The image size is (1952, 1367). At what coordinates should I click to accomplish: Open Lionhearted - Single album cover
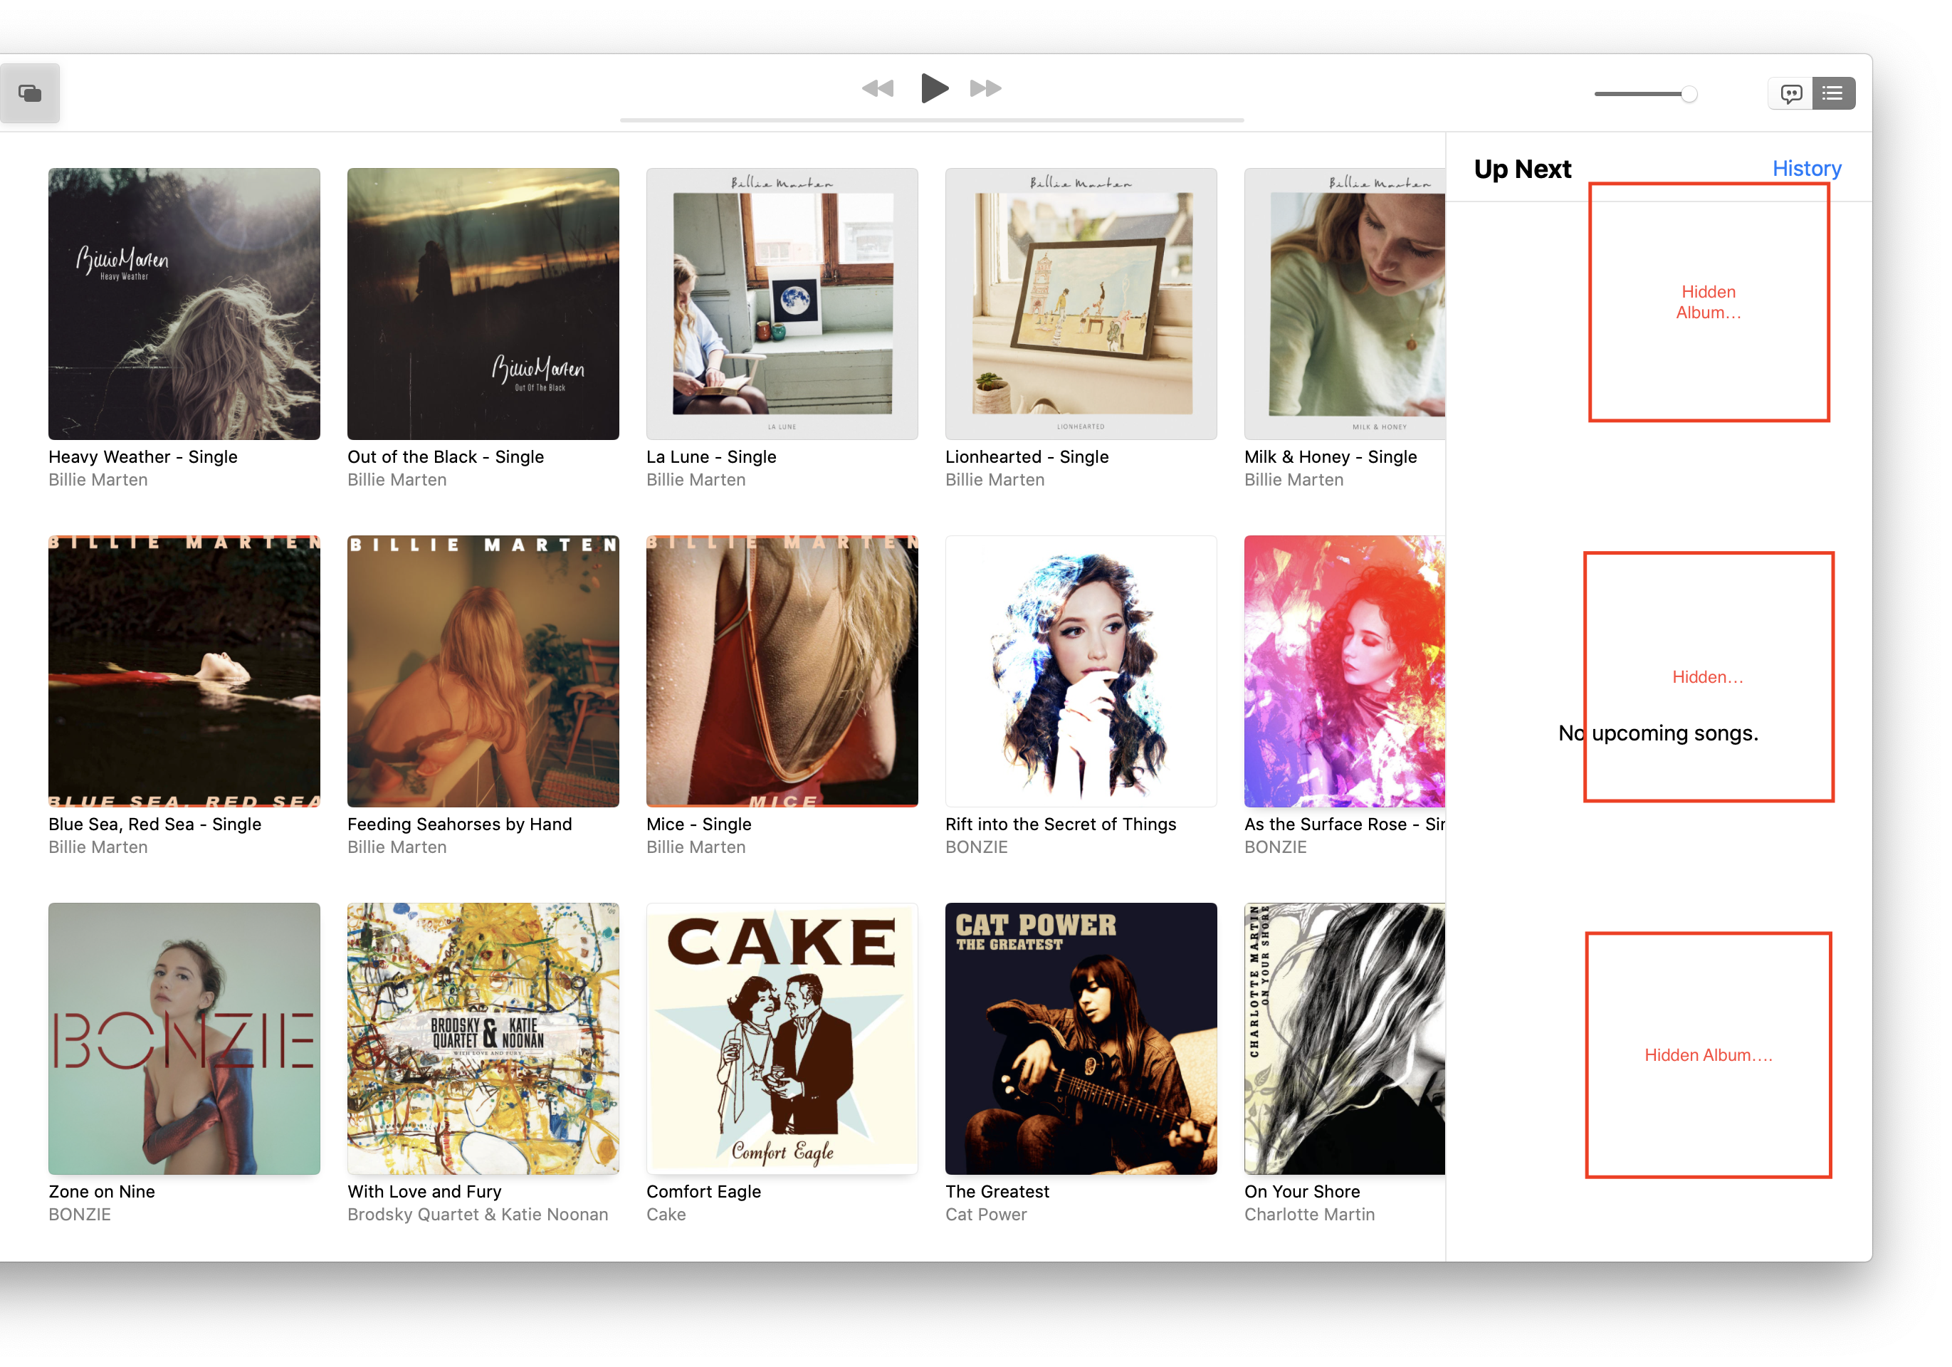[x=1081, y=303]
